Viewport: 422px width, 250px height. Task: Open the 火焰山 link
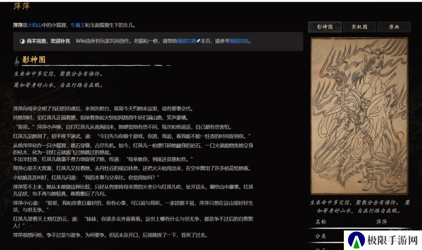click(x=35, y=25)
